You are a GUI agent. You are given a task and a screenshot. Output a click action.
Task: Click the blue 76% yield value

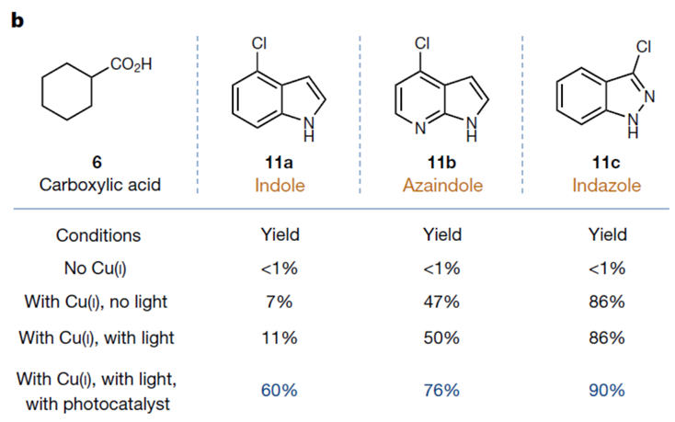click(x=441, y=391)
